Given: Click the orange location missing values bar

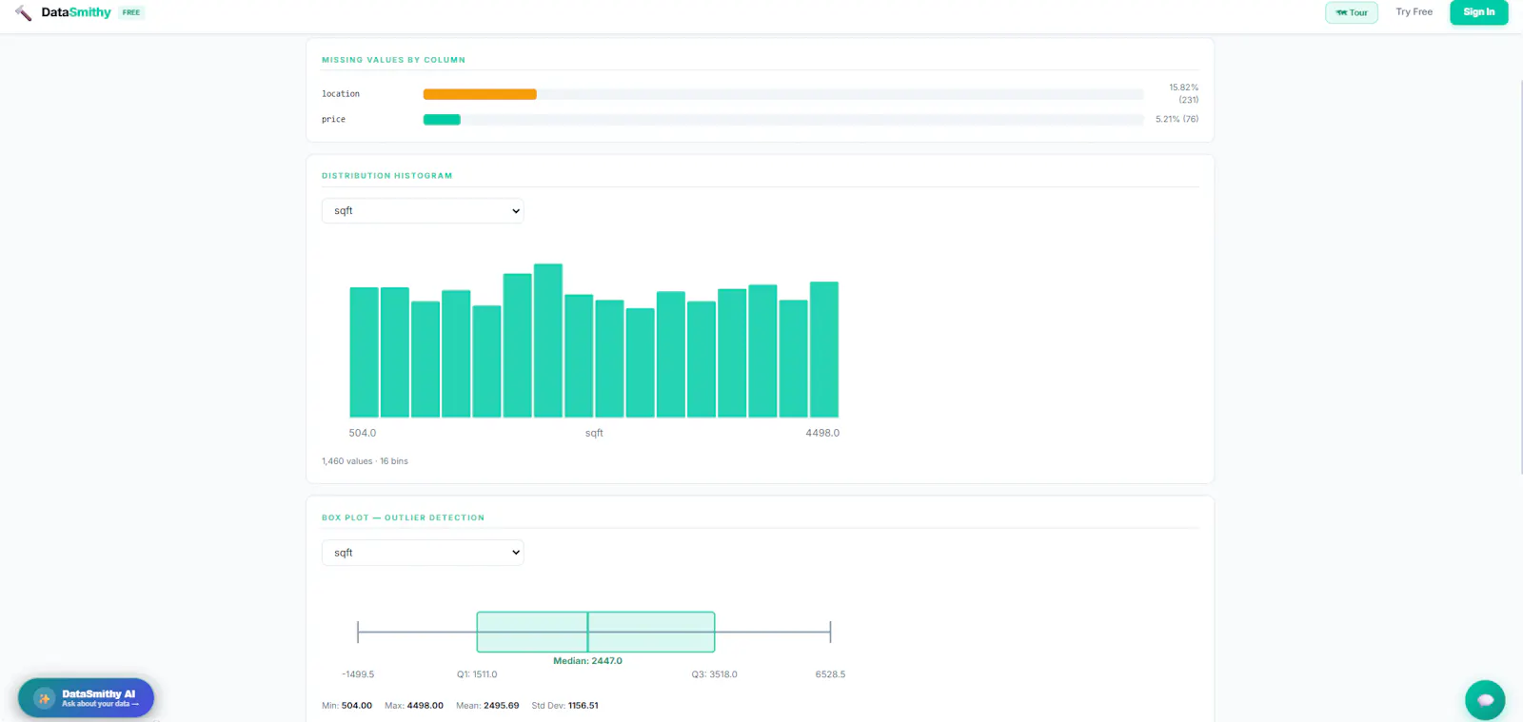Looking at the screenshot, I should pos(480,94).
